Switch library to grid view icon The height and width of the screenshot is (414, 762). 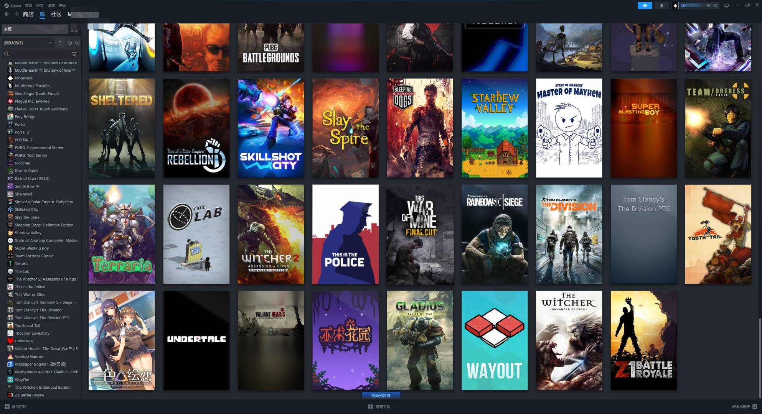(x=74, y=29)
